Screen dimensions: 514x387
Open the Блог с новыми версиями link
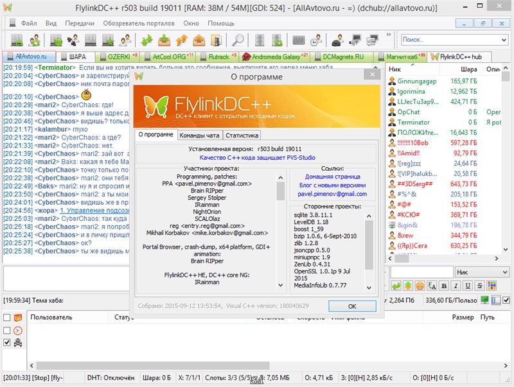point(332,185)
